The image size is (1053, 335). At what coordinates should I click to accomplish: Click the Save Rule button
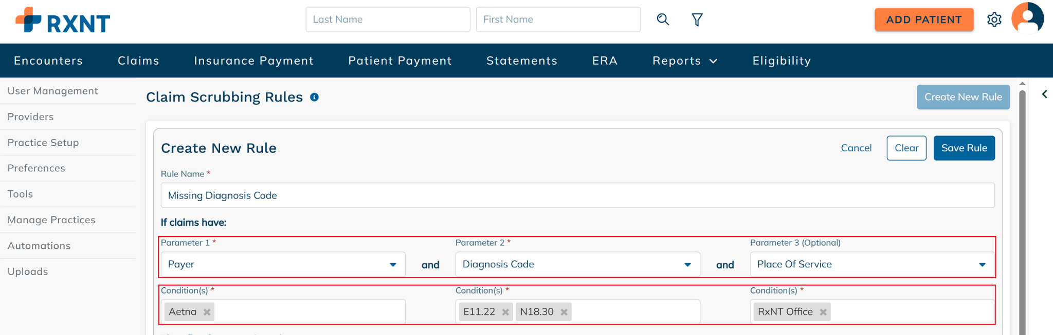[964, 148]
